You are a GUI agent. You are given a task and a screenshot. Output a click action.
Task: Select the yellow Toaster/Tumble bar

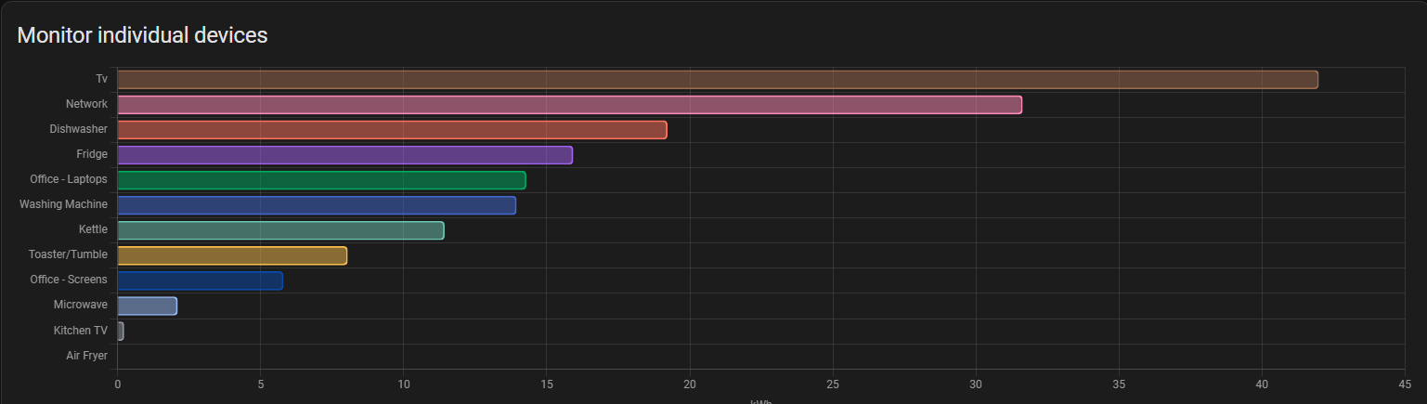[232, 255]
